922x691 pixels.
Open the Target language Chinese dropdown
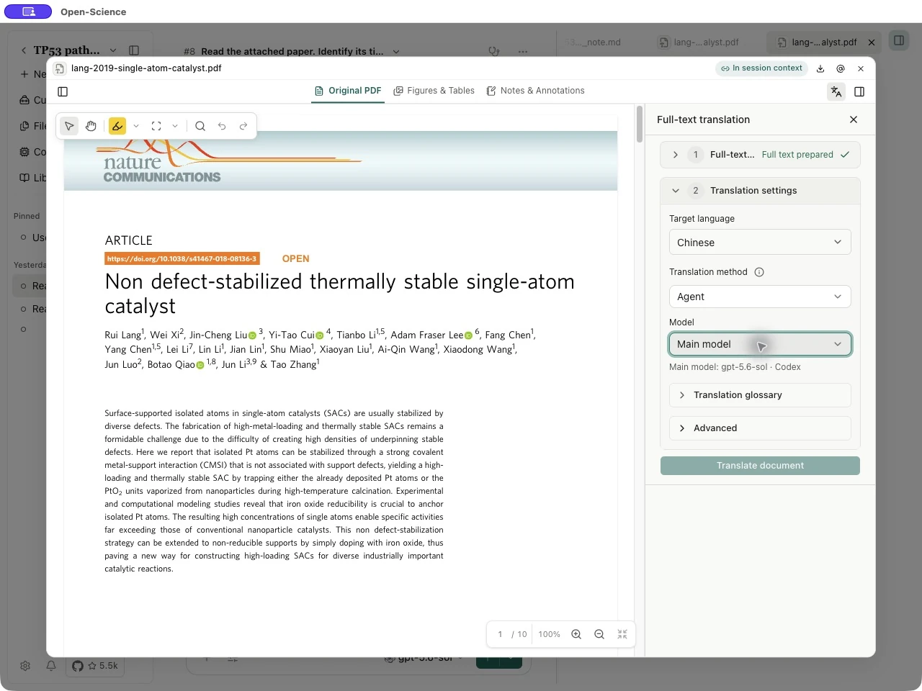point(760,242)
